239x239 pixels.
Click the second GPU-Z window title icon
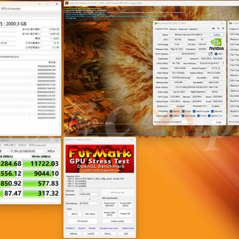231,23
